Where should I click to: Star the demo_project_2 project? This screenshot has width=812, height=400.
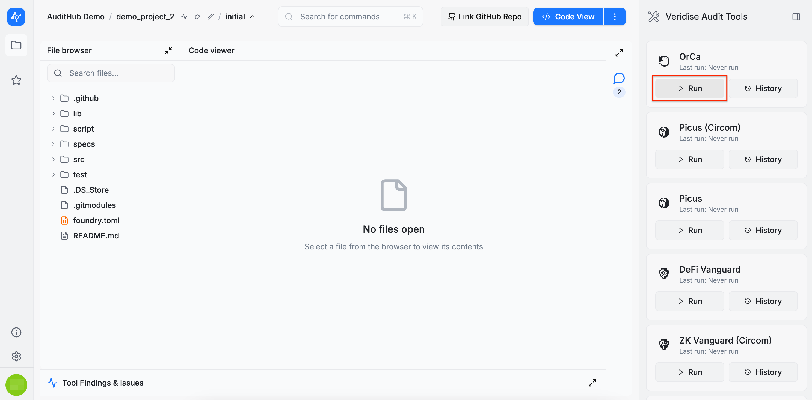click(197, 17)
